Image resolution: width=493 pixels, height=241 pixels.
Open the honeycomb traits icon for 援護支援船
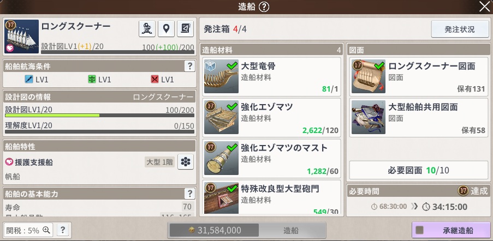(x=186, y=162)
